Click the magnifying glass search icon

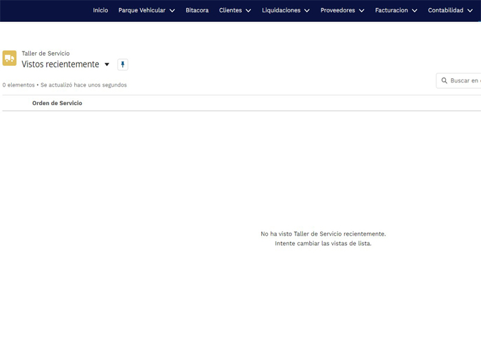[444, 81]
